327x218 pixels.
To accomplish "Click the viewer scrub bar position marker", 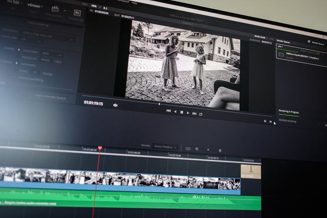I will point(159,104).
